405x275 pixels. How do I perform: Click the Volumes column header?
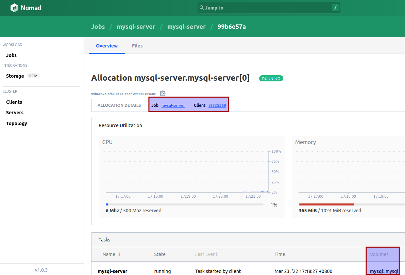379,254
